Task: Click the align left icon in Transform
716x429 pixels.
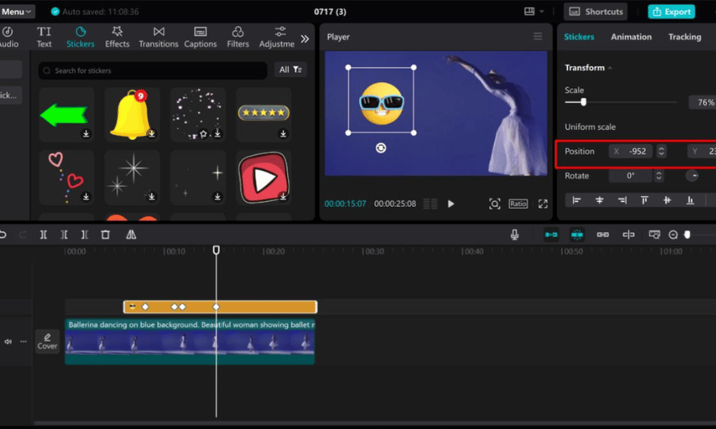Action: point(577,200)
